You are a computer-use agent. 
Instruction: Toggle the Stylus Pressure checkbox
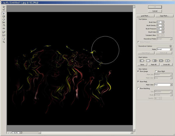[x=138, y=42]
